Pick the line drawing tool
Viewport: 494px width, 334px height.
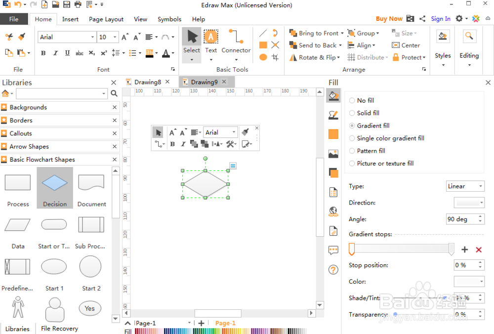(263, 33)
